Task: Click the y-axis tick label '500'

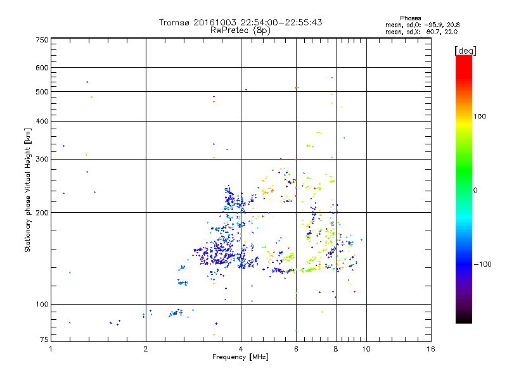Action: coord(42,92)
